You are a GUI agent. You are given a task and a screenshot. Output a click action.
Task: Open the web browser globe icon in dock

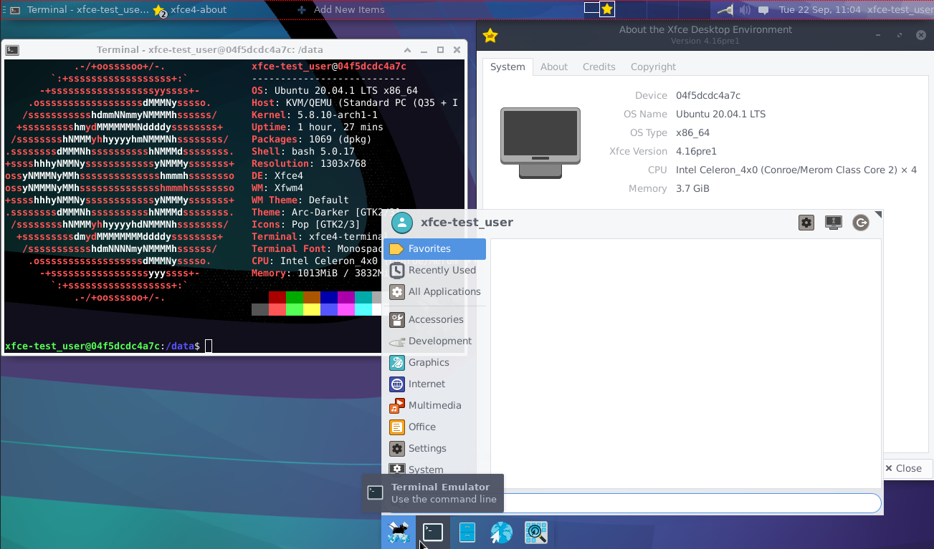[501, 532]
